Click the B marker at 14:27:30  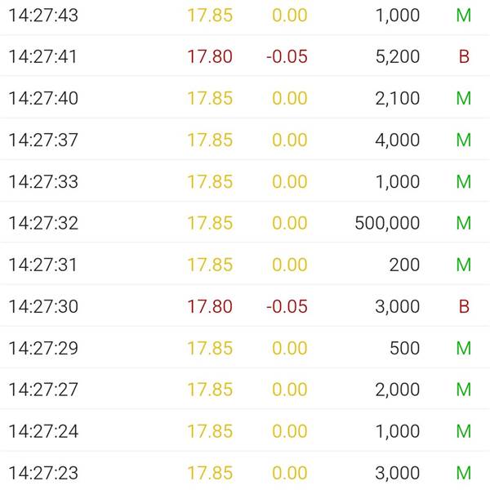tap(464, 306)
